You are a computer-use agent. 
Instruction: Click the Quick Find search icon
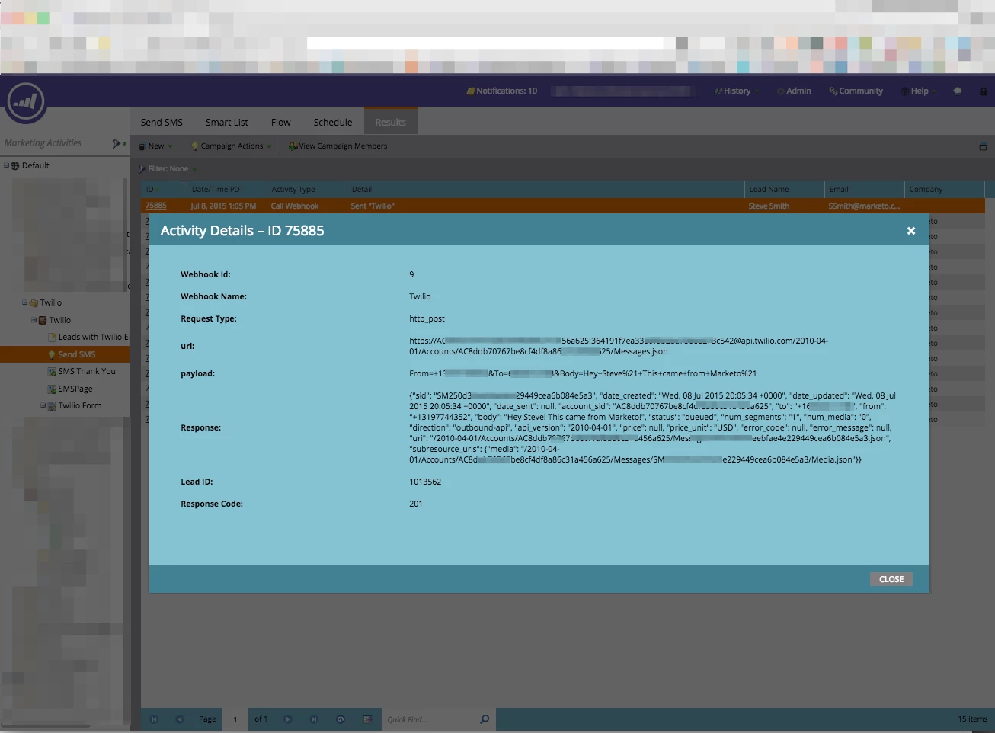[485, 719]
